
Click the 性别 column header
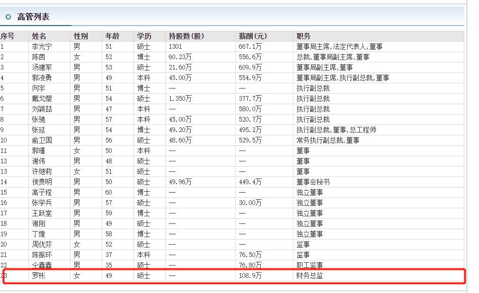click(81, 36)
